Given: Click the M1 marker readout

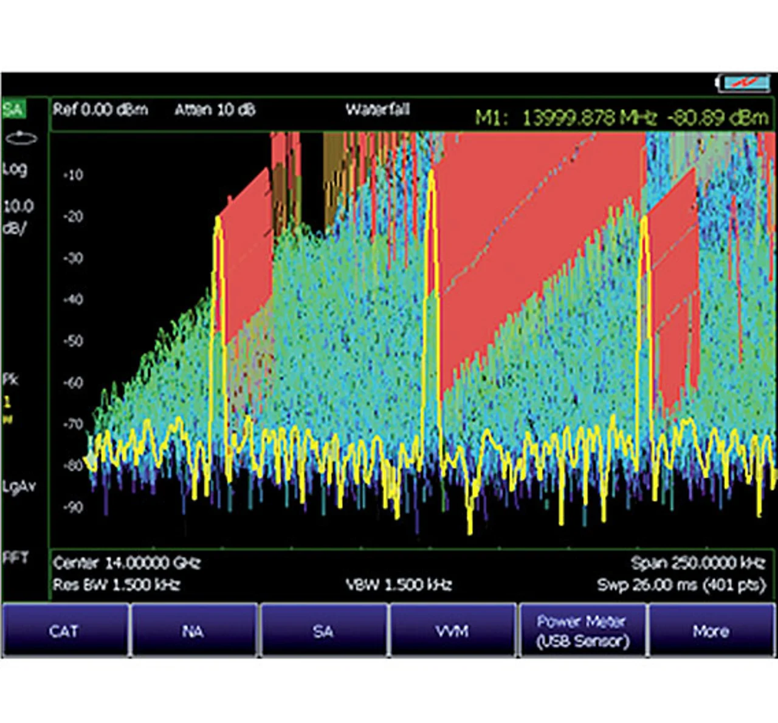Looking at the screenshot, I should (621, 117).
